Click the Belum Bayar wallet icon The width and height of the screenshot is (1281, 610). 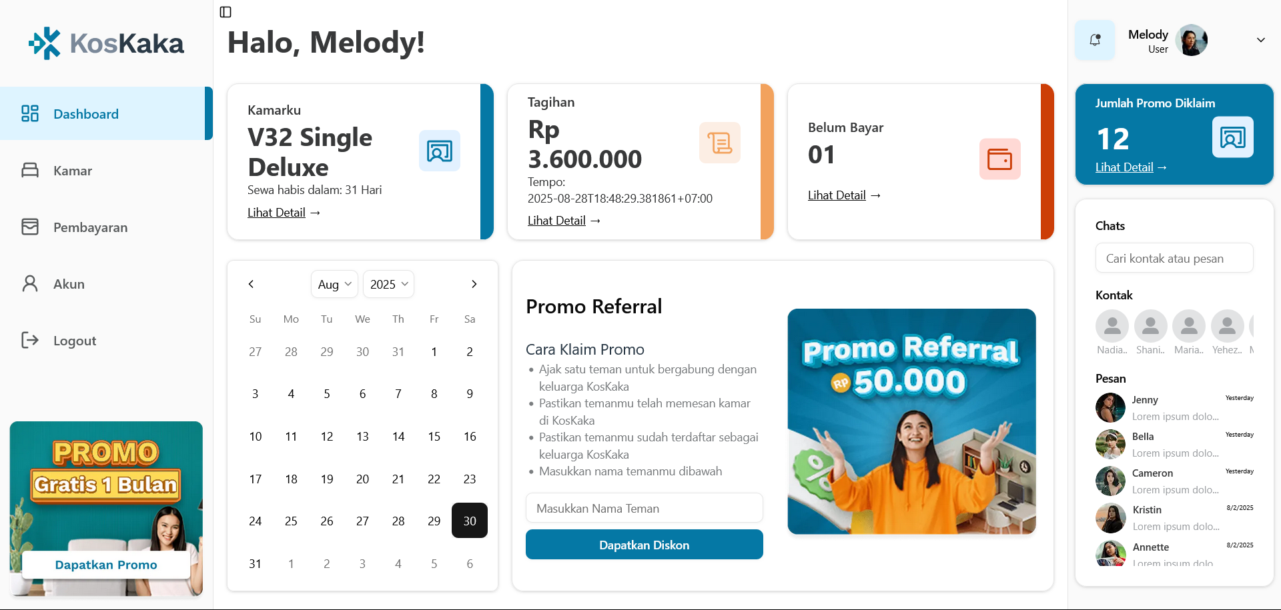click(999, 159)
